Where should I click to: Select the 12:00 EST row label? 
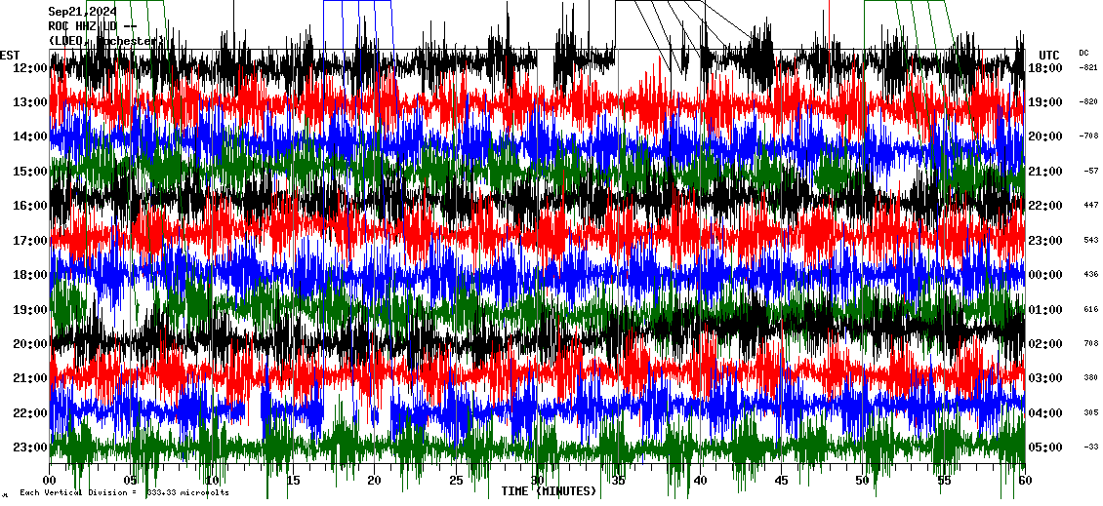click(x=29, y=68)
